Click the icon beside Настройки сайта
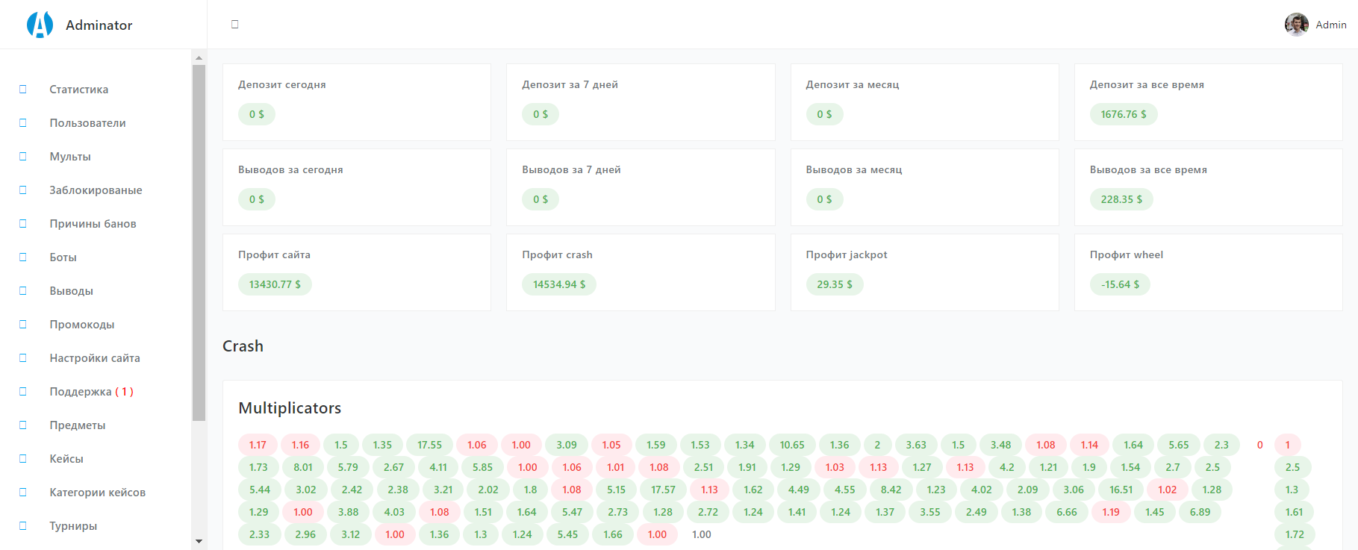Screen dimensions: 1358x550 coord(22,358)
